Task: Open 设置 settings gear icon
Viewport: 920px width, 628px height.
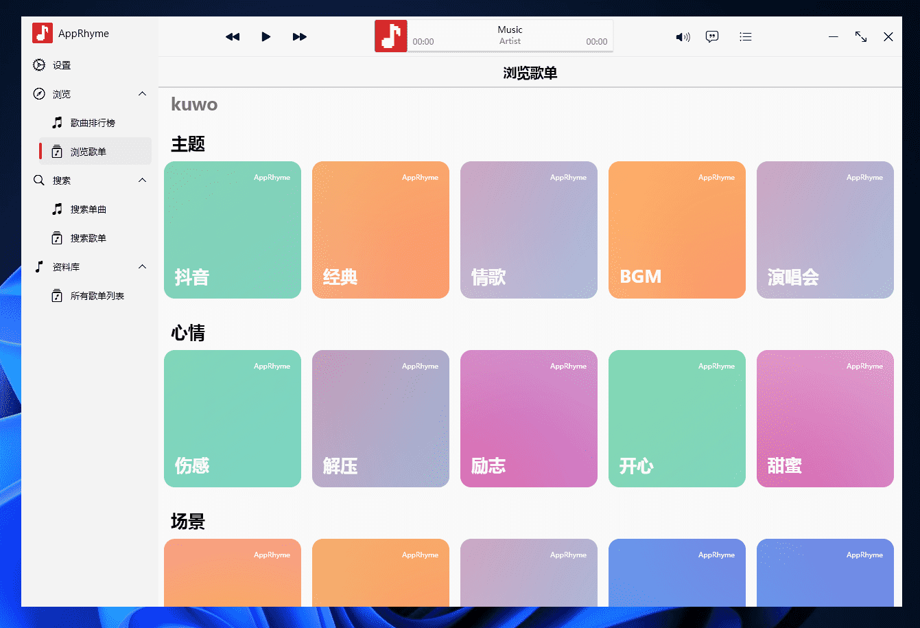Action: click(x=39, y=65)
